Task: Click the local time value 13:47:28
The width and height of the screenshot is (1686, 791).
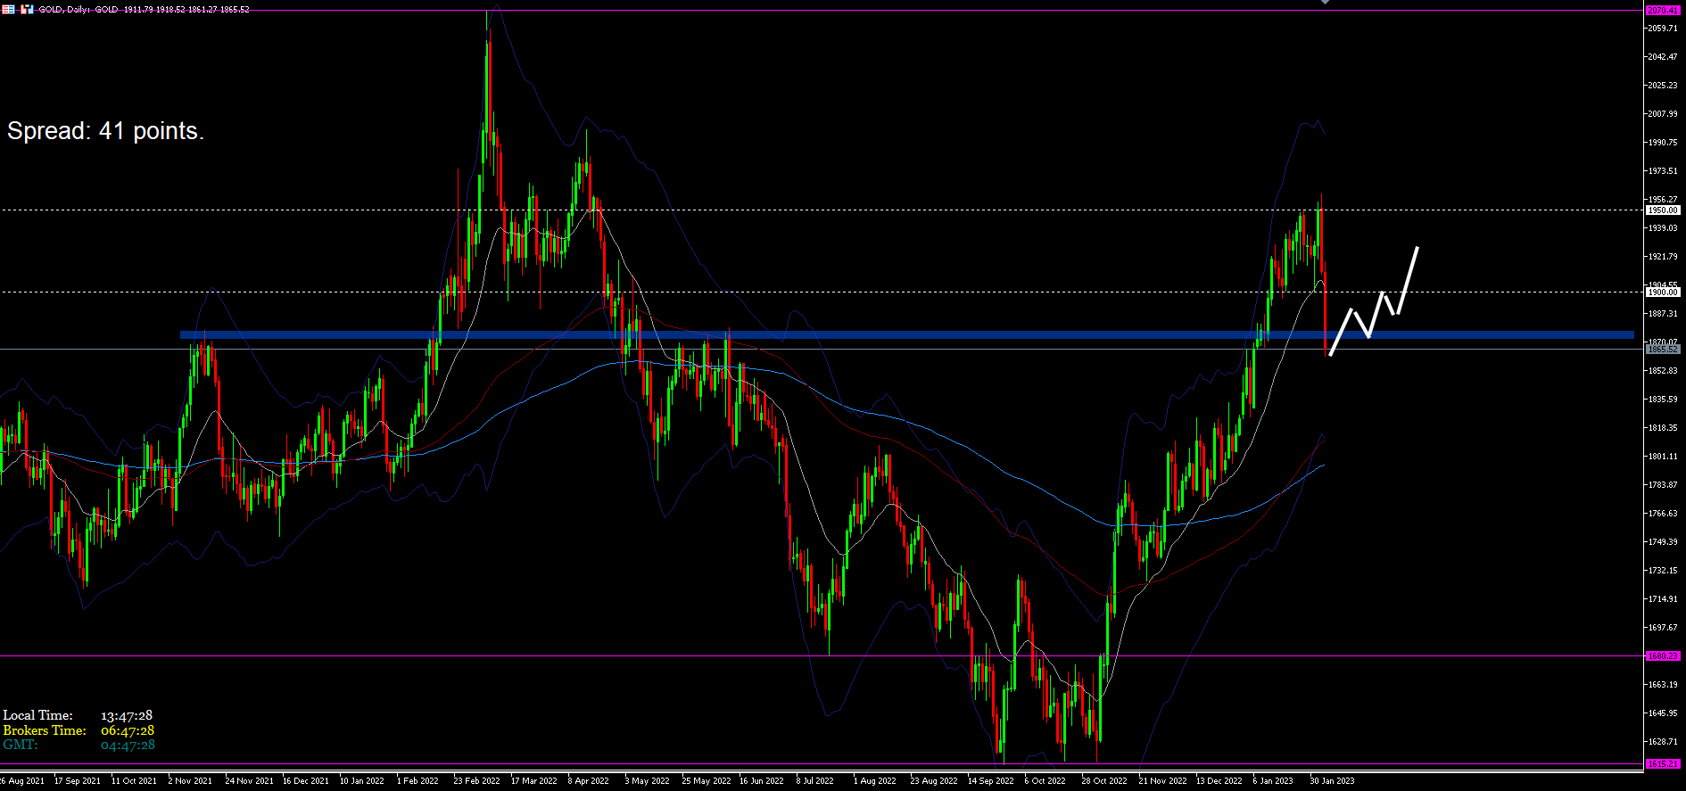Action: tap(127, 715)
